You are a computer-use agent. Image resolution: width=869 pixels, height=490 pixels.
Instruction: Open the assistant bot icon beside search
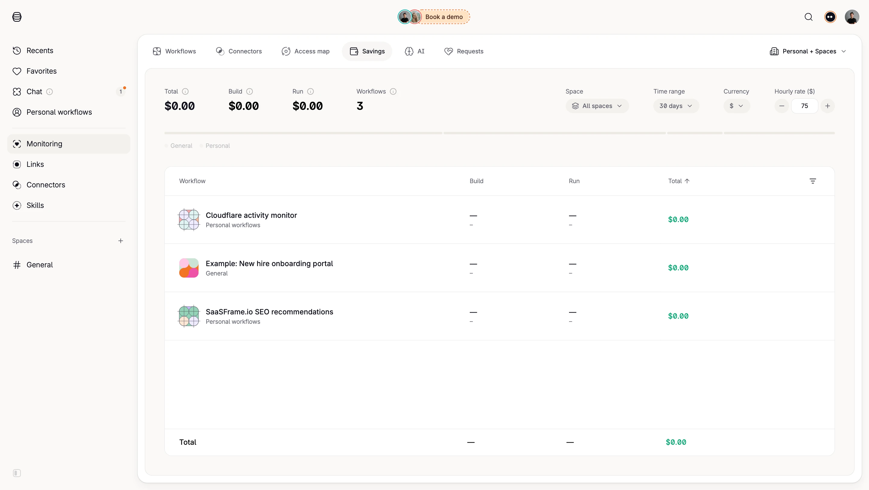click(830, 17)
